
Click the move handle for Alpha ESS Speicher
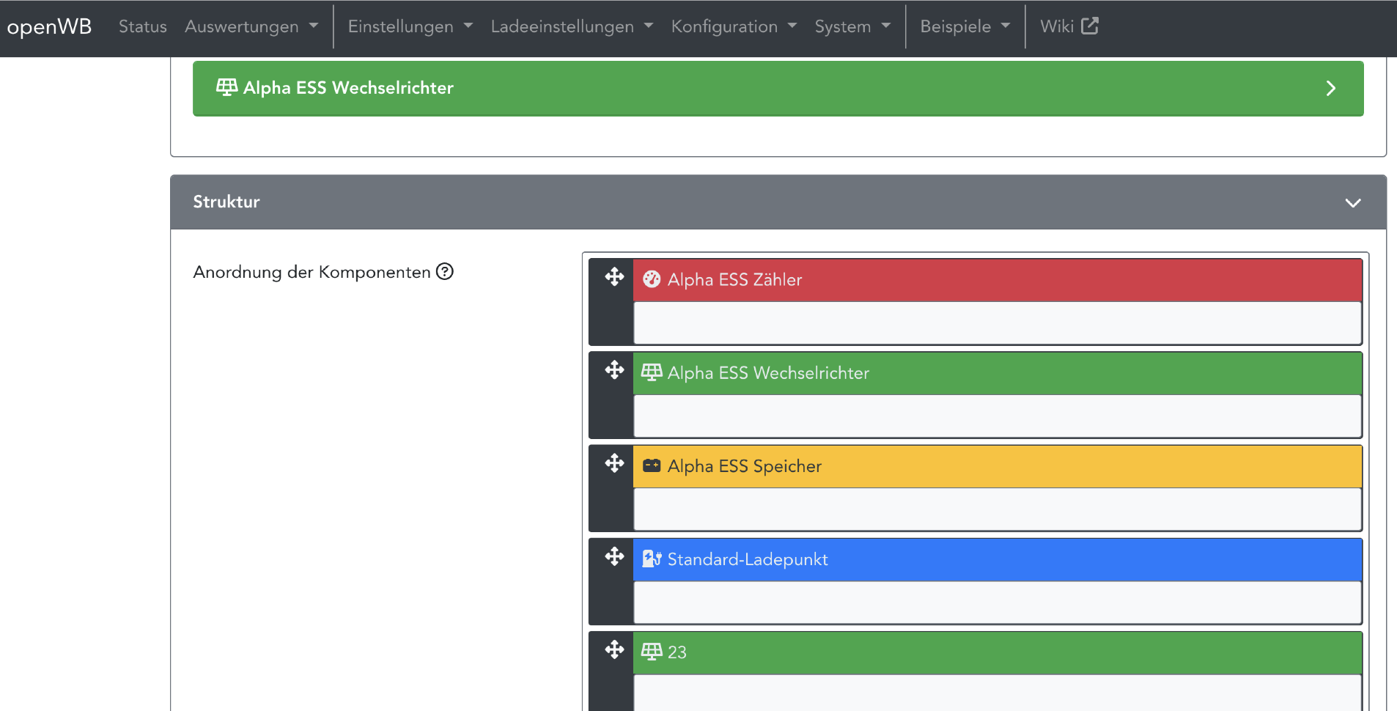[614, 463]
